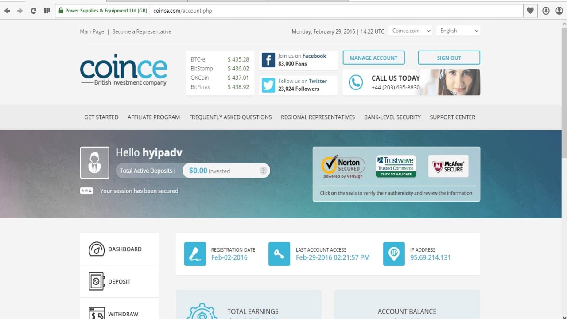Click the date and time UTC text
Viewport: 567px width, 319px height.
pos(338,31)
